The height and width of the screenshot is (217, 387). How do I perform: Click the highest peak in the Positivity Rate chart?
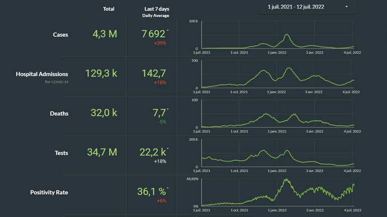tap(286, 180)
